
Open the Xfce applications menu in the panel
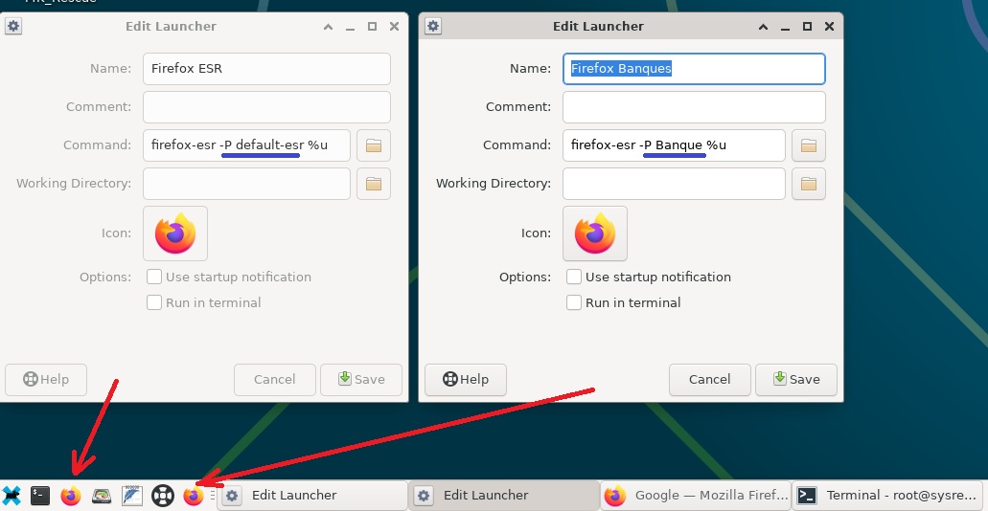[11, 496]
